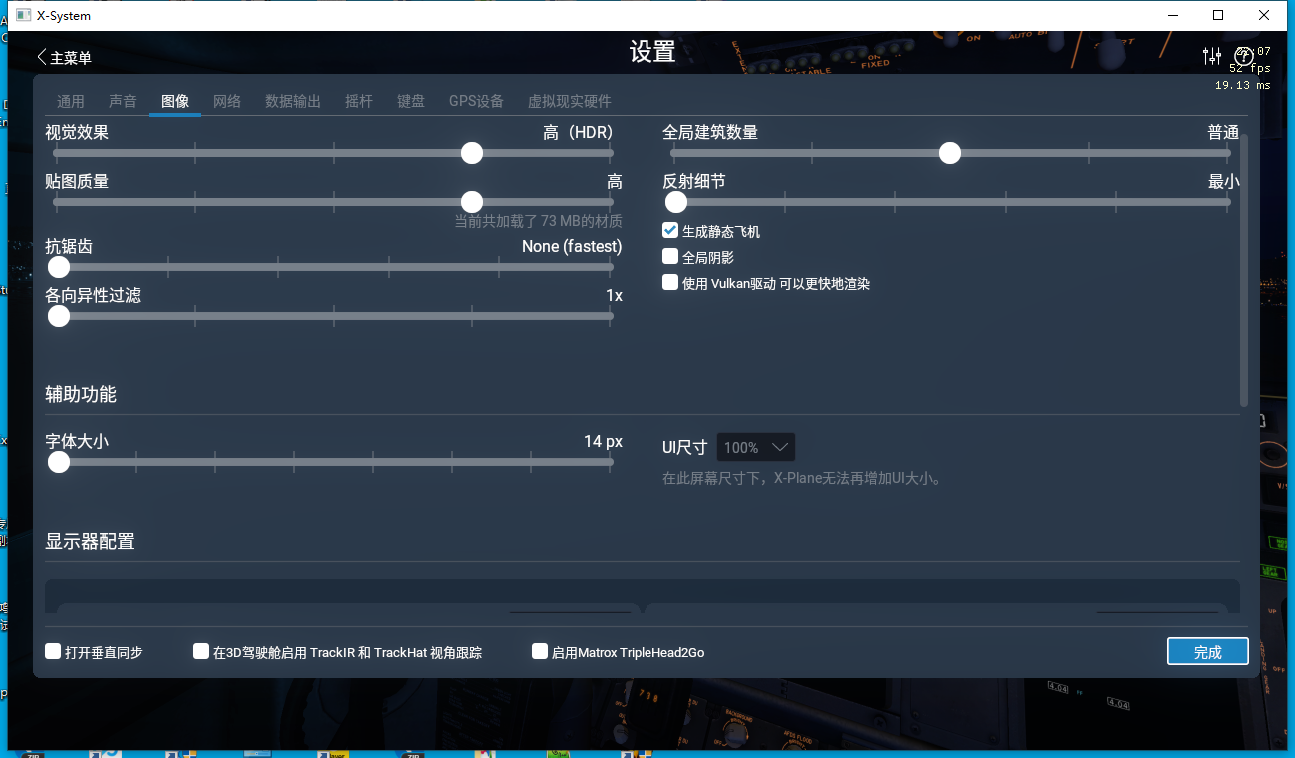Click the 1x anisotropic filter value
Viewport: 1295px width, 758px height.
click(x=614, y=295)
